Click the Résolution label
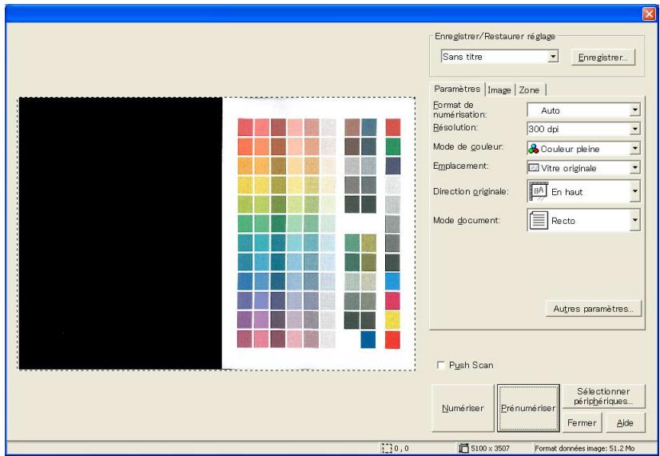 coord(454,127)
